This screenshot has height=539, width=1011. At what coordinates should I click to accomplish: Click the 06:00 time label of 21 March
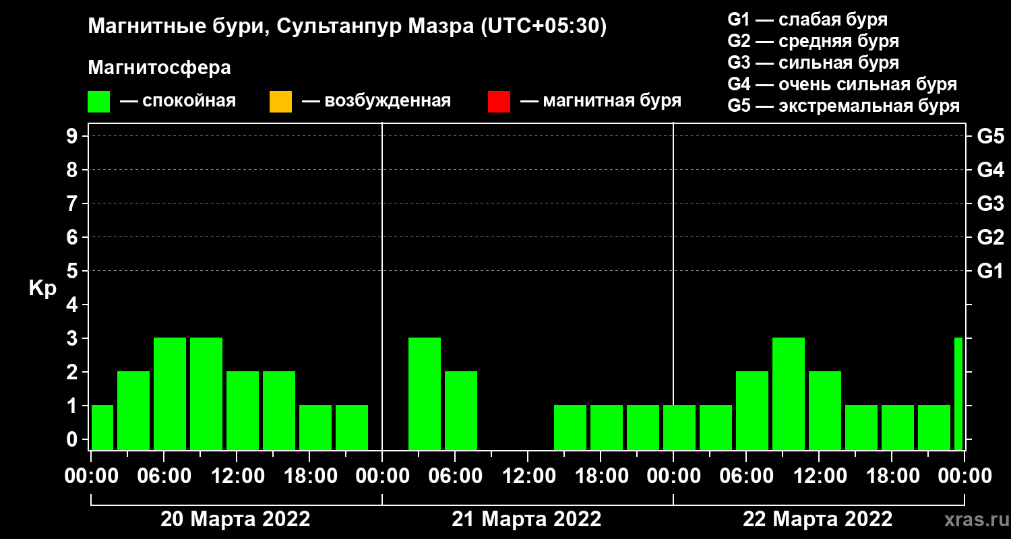point(455,476)
